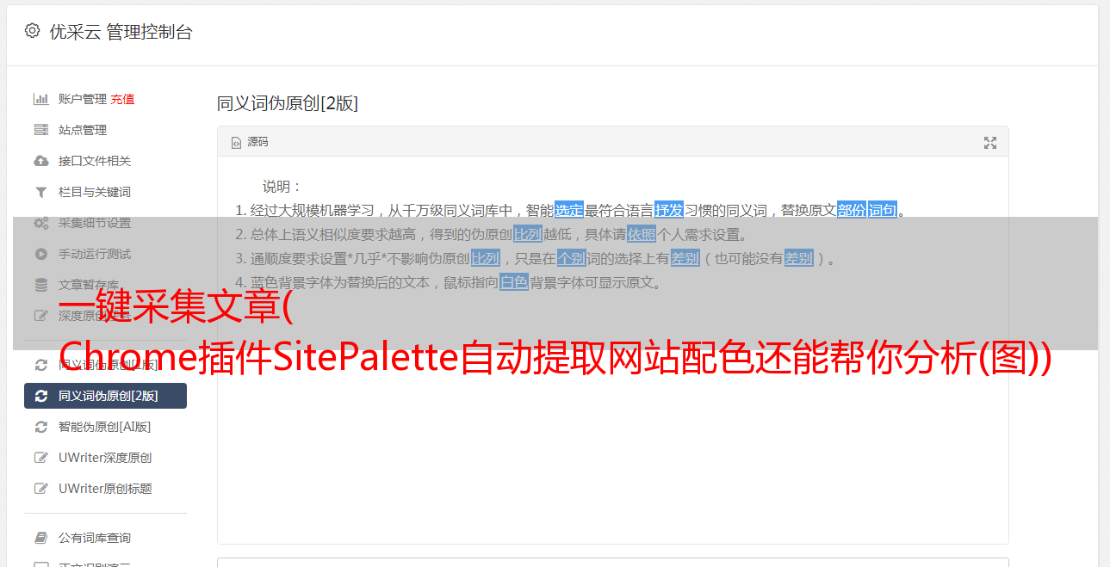Select UWriter原创标题 in the sidebar
The height and width of the screenshot is (567, 1110).
(105, 489)
